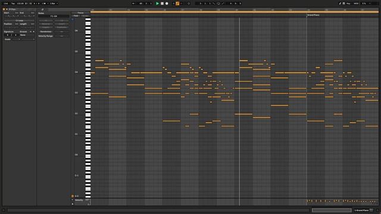This screenshot has width=381, height=214.
Task: Toggle the Punch-In switch
Action: click(214, 4)
